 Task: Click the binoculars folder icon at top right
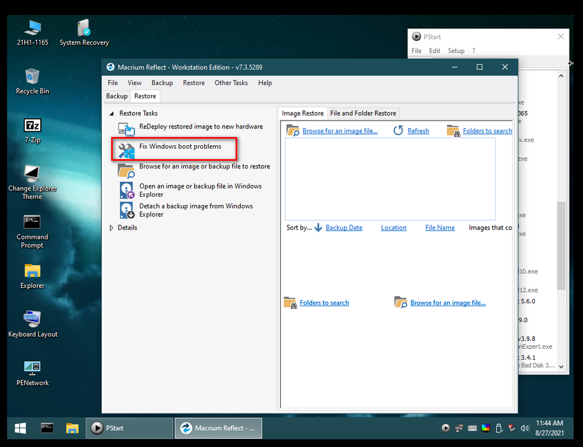pos(453,130)
